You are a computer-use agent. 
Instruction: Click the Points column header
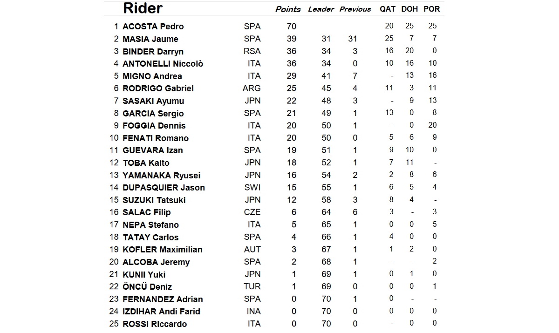point(288,9)
